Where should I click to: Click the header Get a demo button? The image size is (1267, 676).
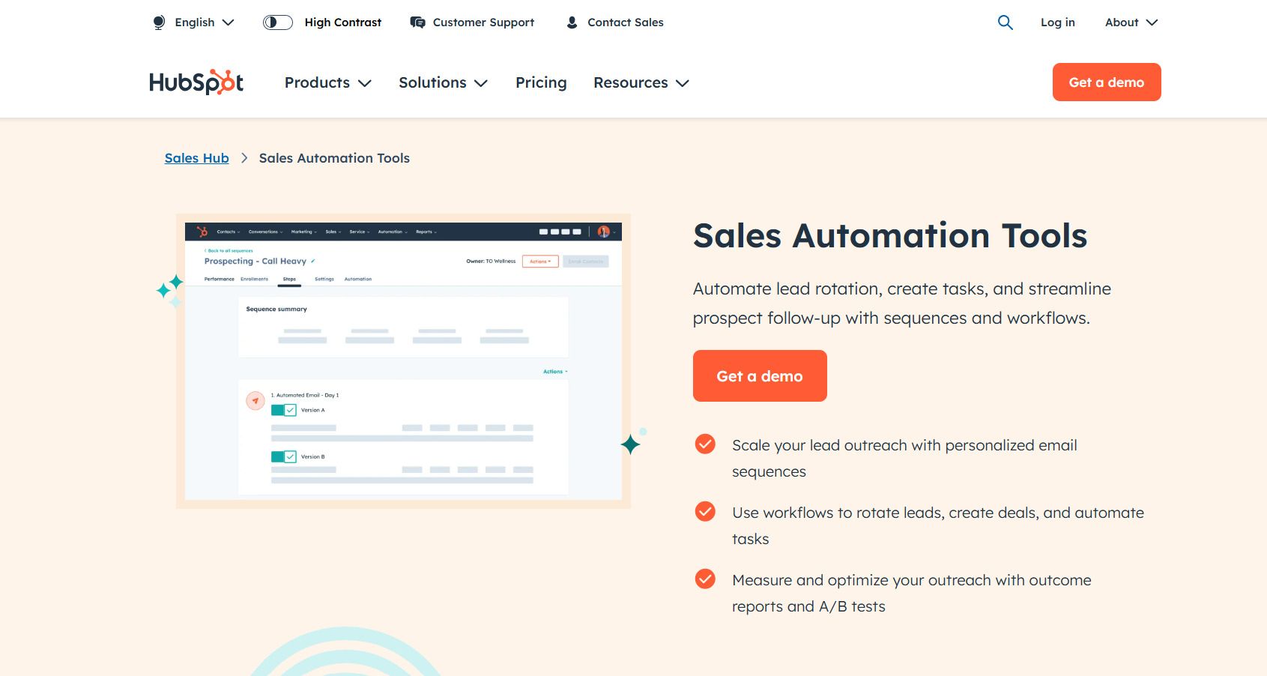1107,82
